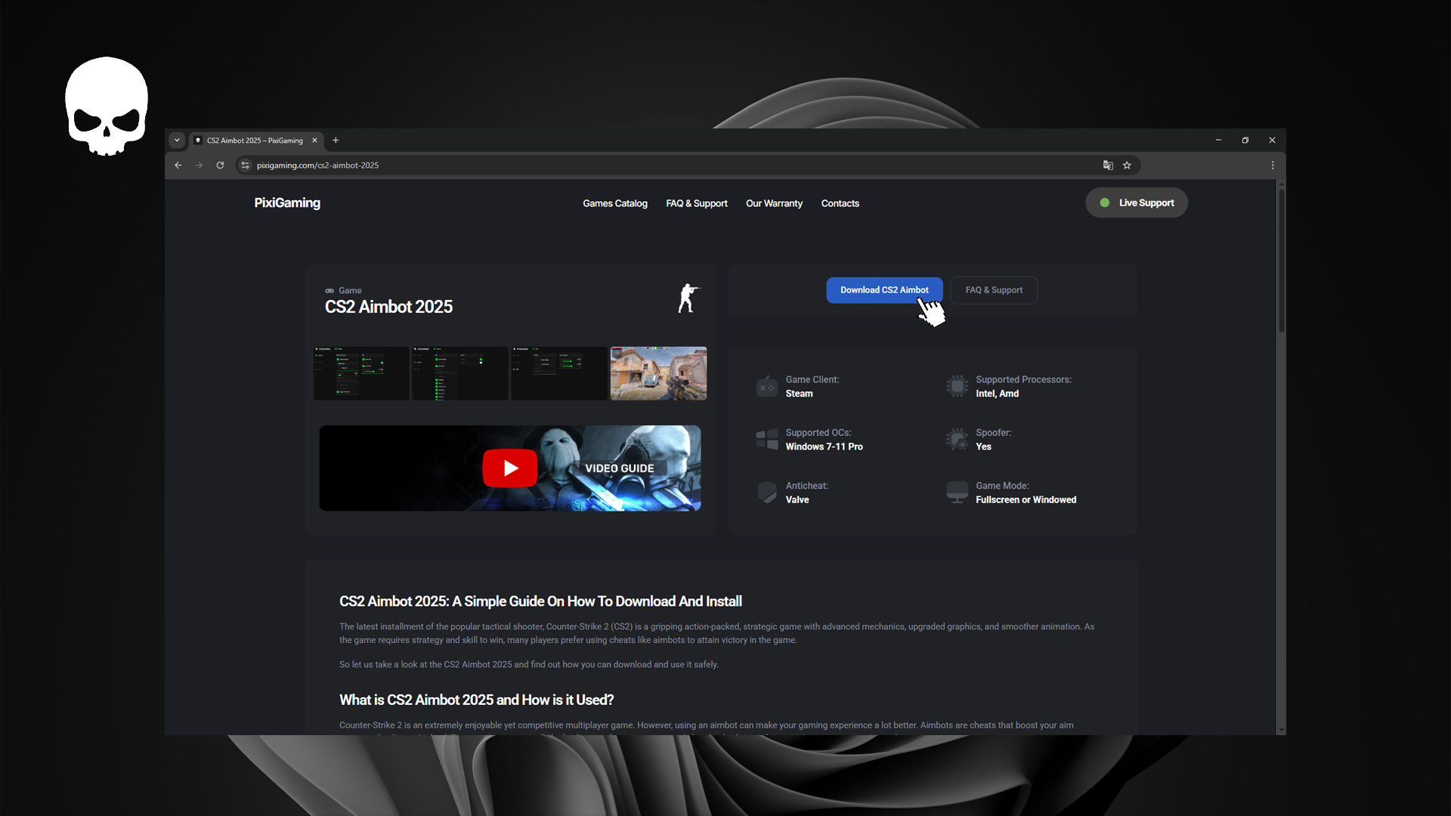The image size is (1451, 816).
Task: Open the third cheat menu screenshot thumbnail
Action: tap(559, 373)
